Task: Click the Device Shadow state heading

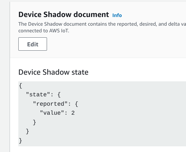Action: tap(53, 72)
